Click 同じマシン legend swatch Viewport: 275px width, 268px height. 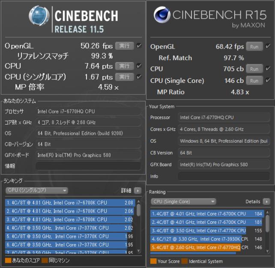click(45, 260)
